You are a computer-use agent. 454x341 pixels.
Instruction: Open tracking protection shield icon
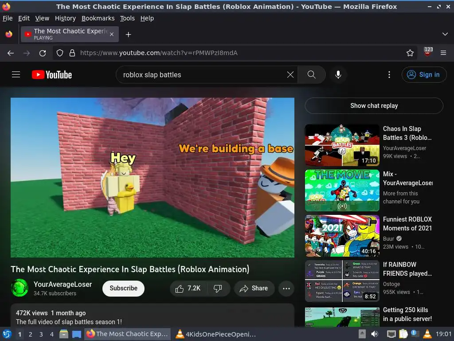pyautogui.click(x=60, y=53)
